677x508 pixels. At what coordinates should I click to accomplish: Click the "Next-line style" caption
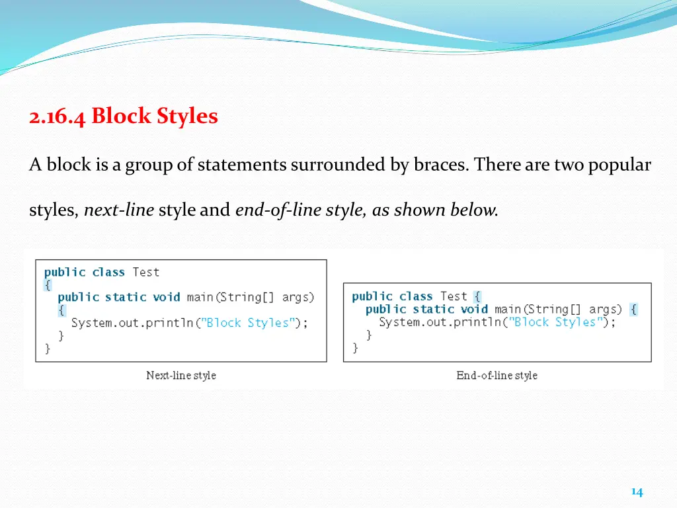[x=180, y=376]
